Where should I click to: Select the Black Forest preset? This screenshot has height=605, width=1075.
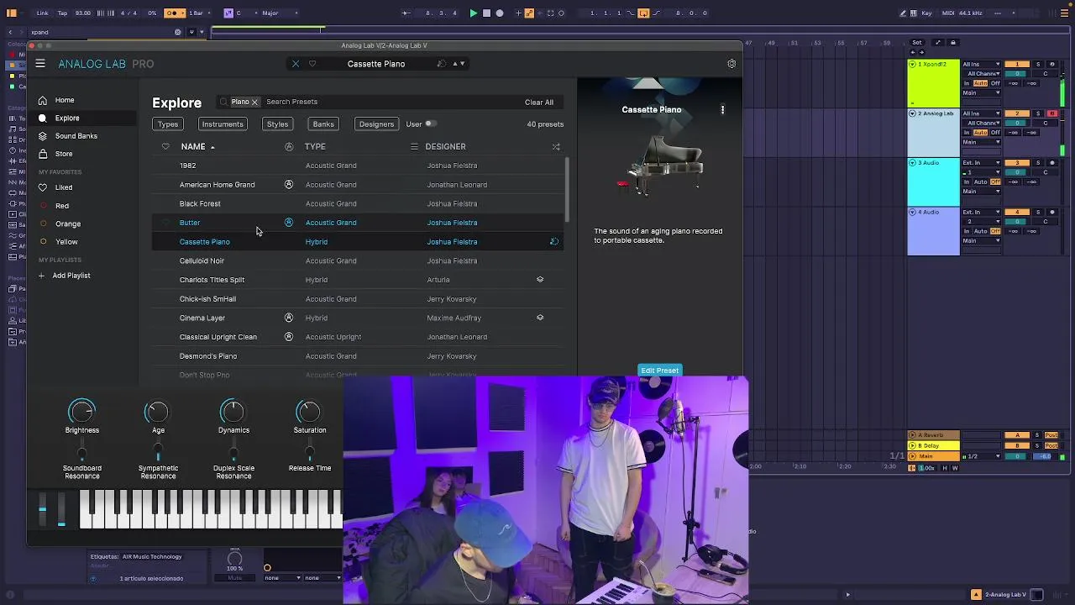click(x=359, y=203)
